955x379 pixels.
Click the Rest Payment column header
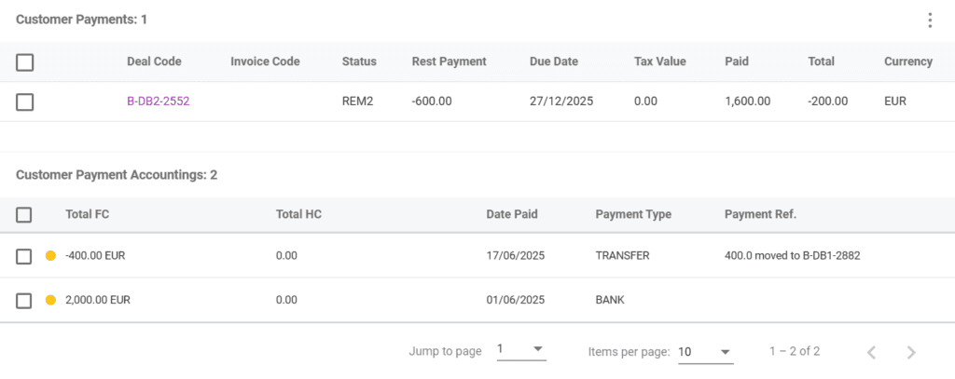(x=449, y=61)
